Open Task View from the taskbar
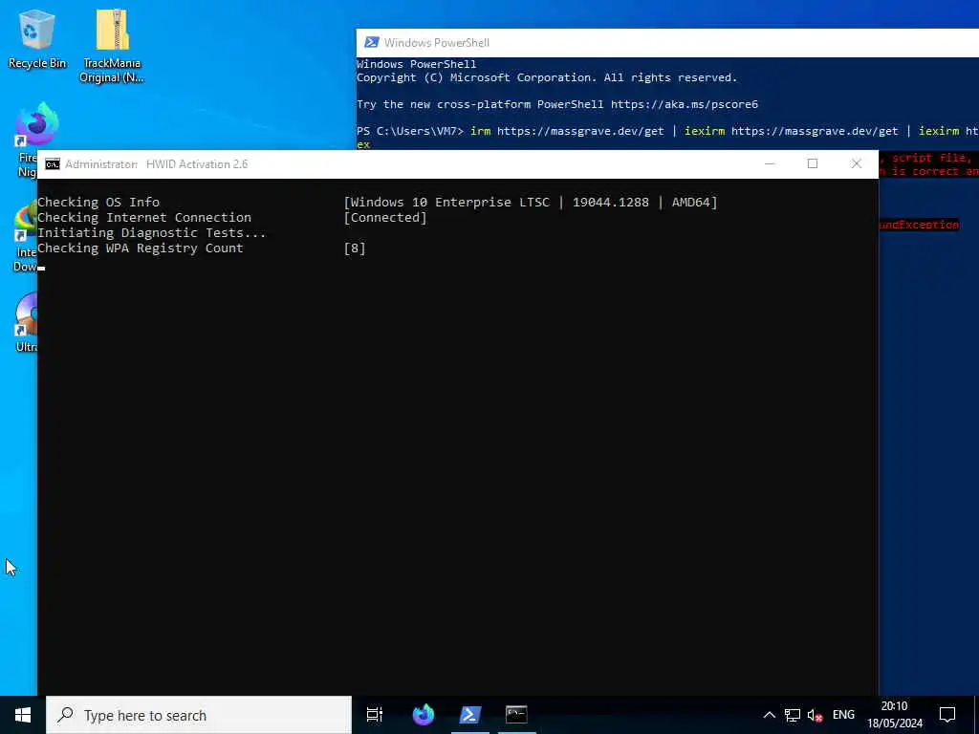Image resolution: width=979 pixels, height=734 pixels. (x=375, y=715)
